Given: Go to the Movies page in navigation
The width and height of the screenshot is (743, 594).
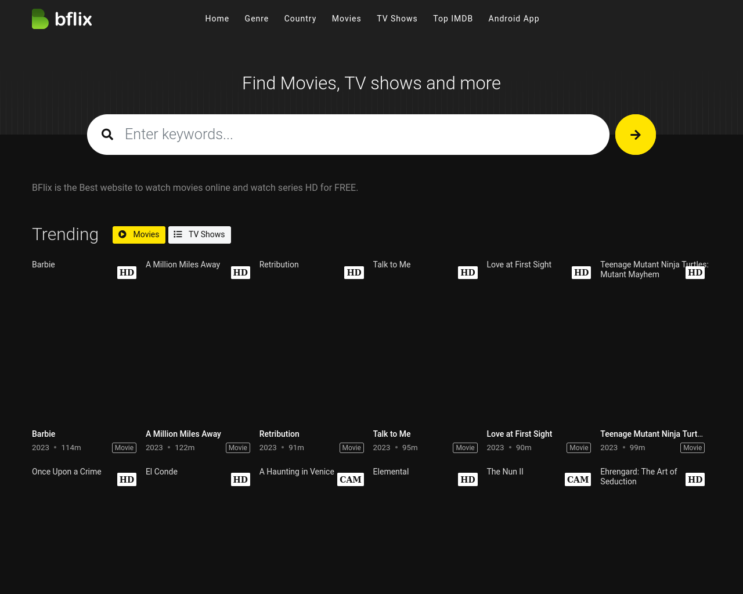Looking at the screenshot, I should (x=347, y=19).
